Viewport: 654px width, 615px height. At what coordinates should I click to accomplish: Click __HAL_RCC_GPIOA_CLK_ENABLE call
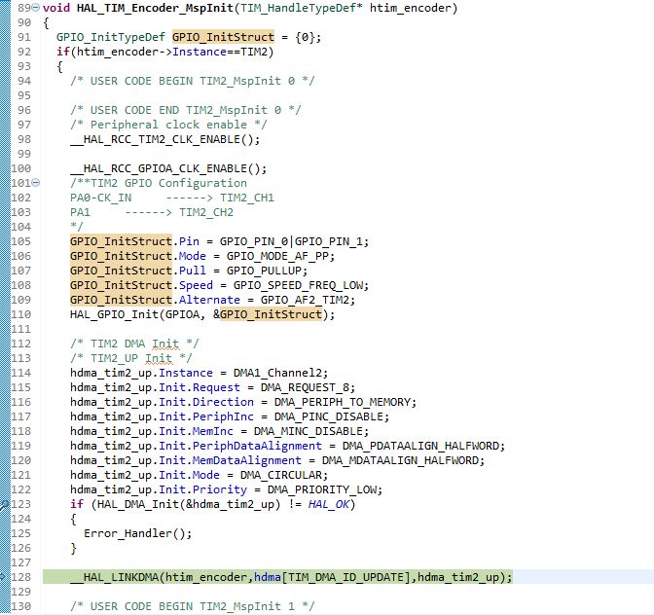168,168
